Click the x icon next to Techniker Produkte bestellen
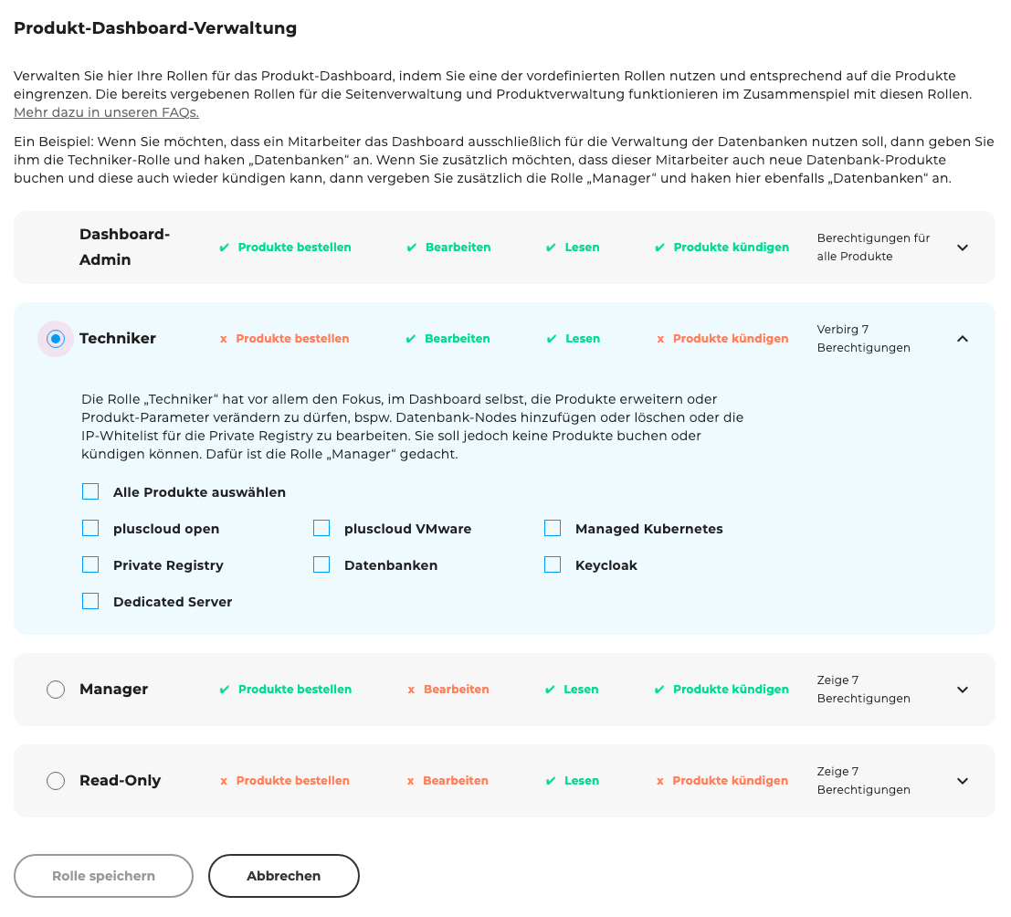Image resolution: width=1011 pixels, height=917 pixels. pyautogui.click(x=225, y=338)
